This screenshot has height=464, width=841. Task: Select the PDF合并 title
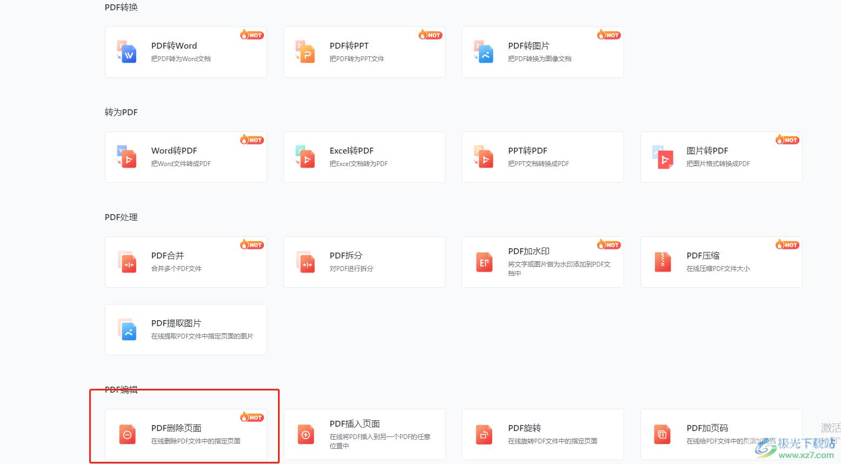(x=168, y=256)
